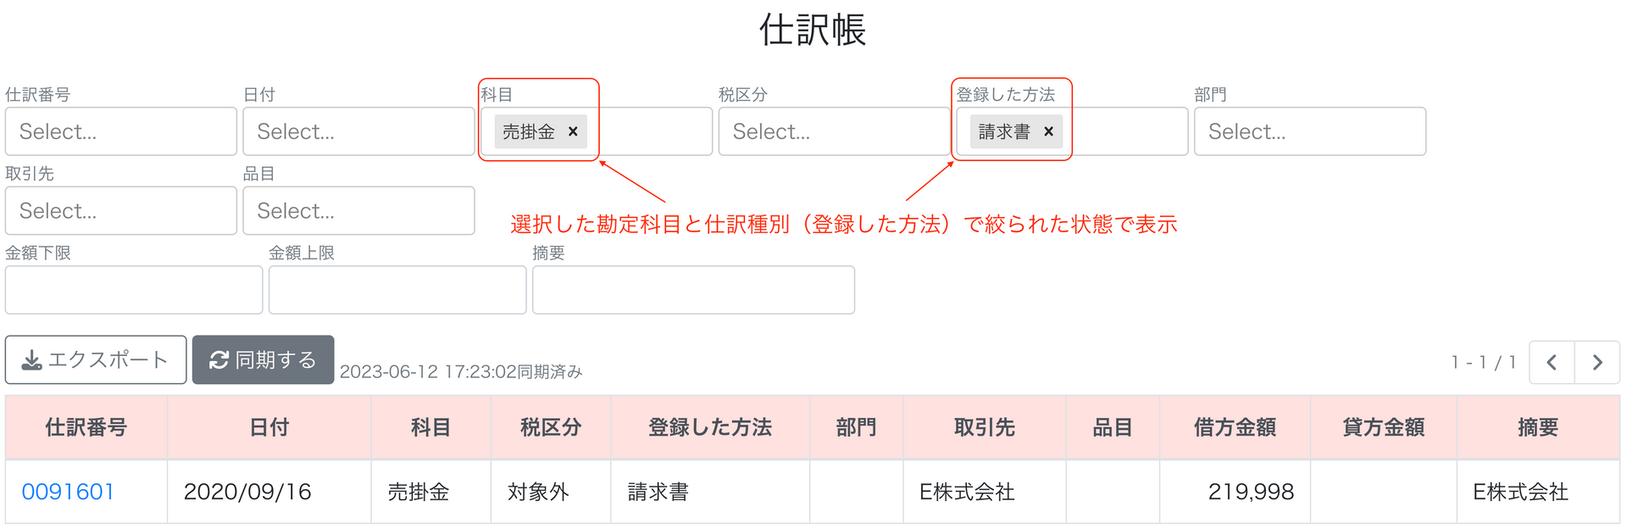The height and width of the screenshot is (529, 1627).
Task: Go to the next page arrow
Action: click(x=1597, y=362)
